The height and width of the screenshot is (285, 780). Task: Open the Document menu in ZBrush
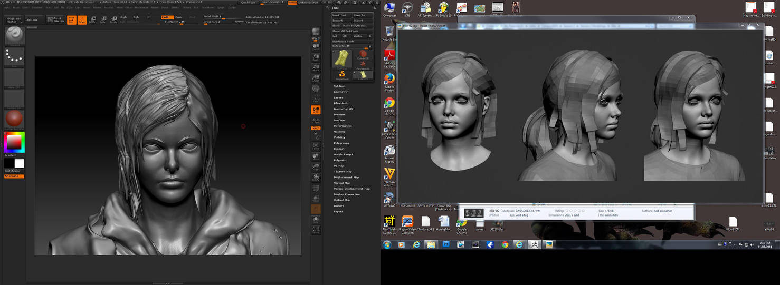37,8
